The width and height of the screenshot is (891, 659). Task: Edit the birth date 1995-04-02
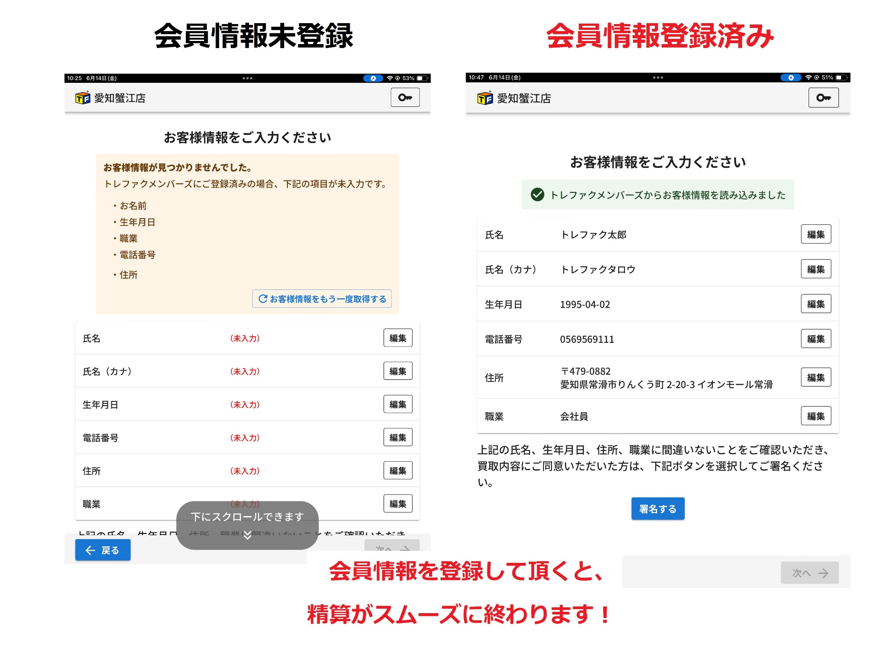coord(816,304)
